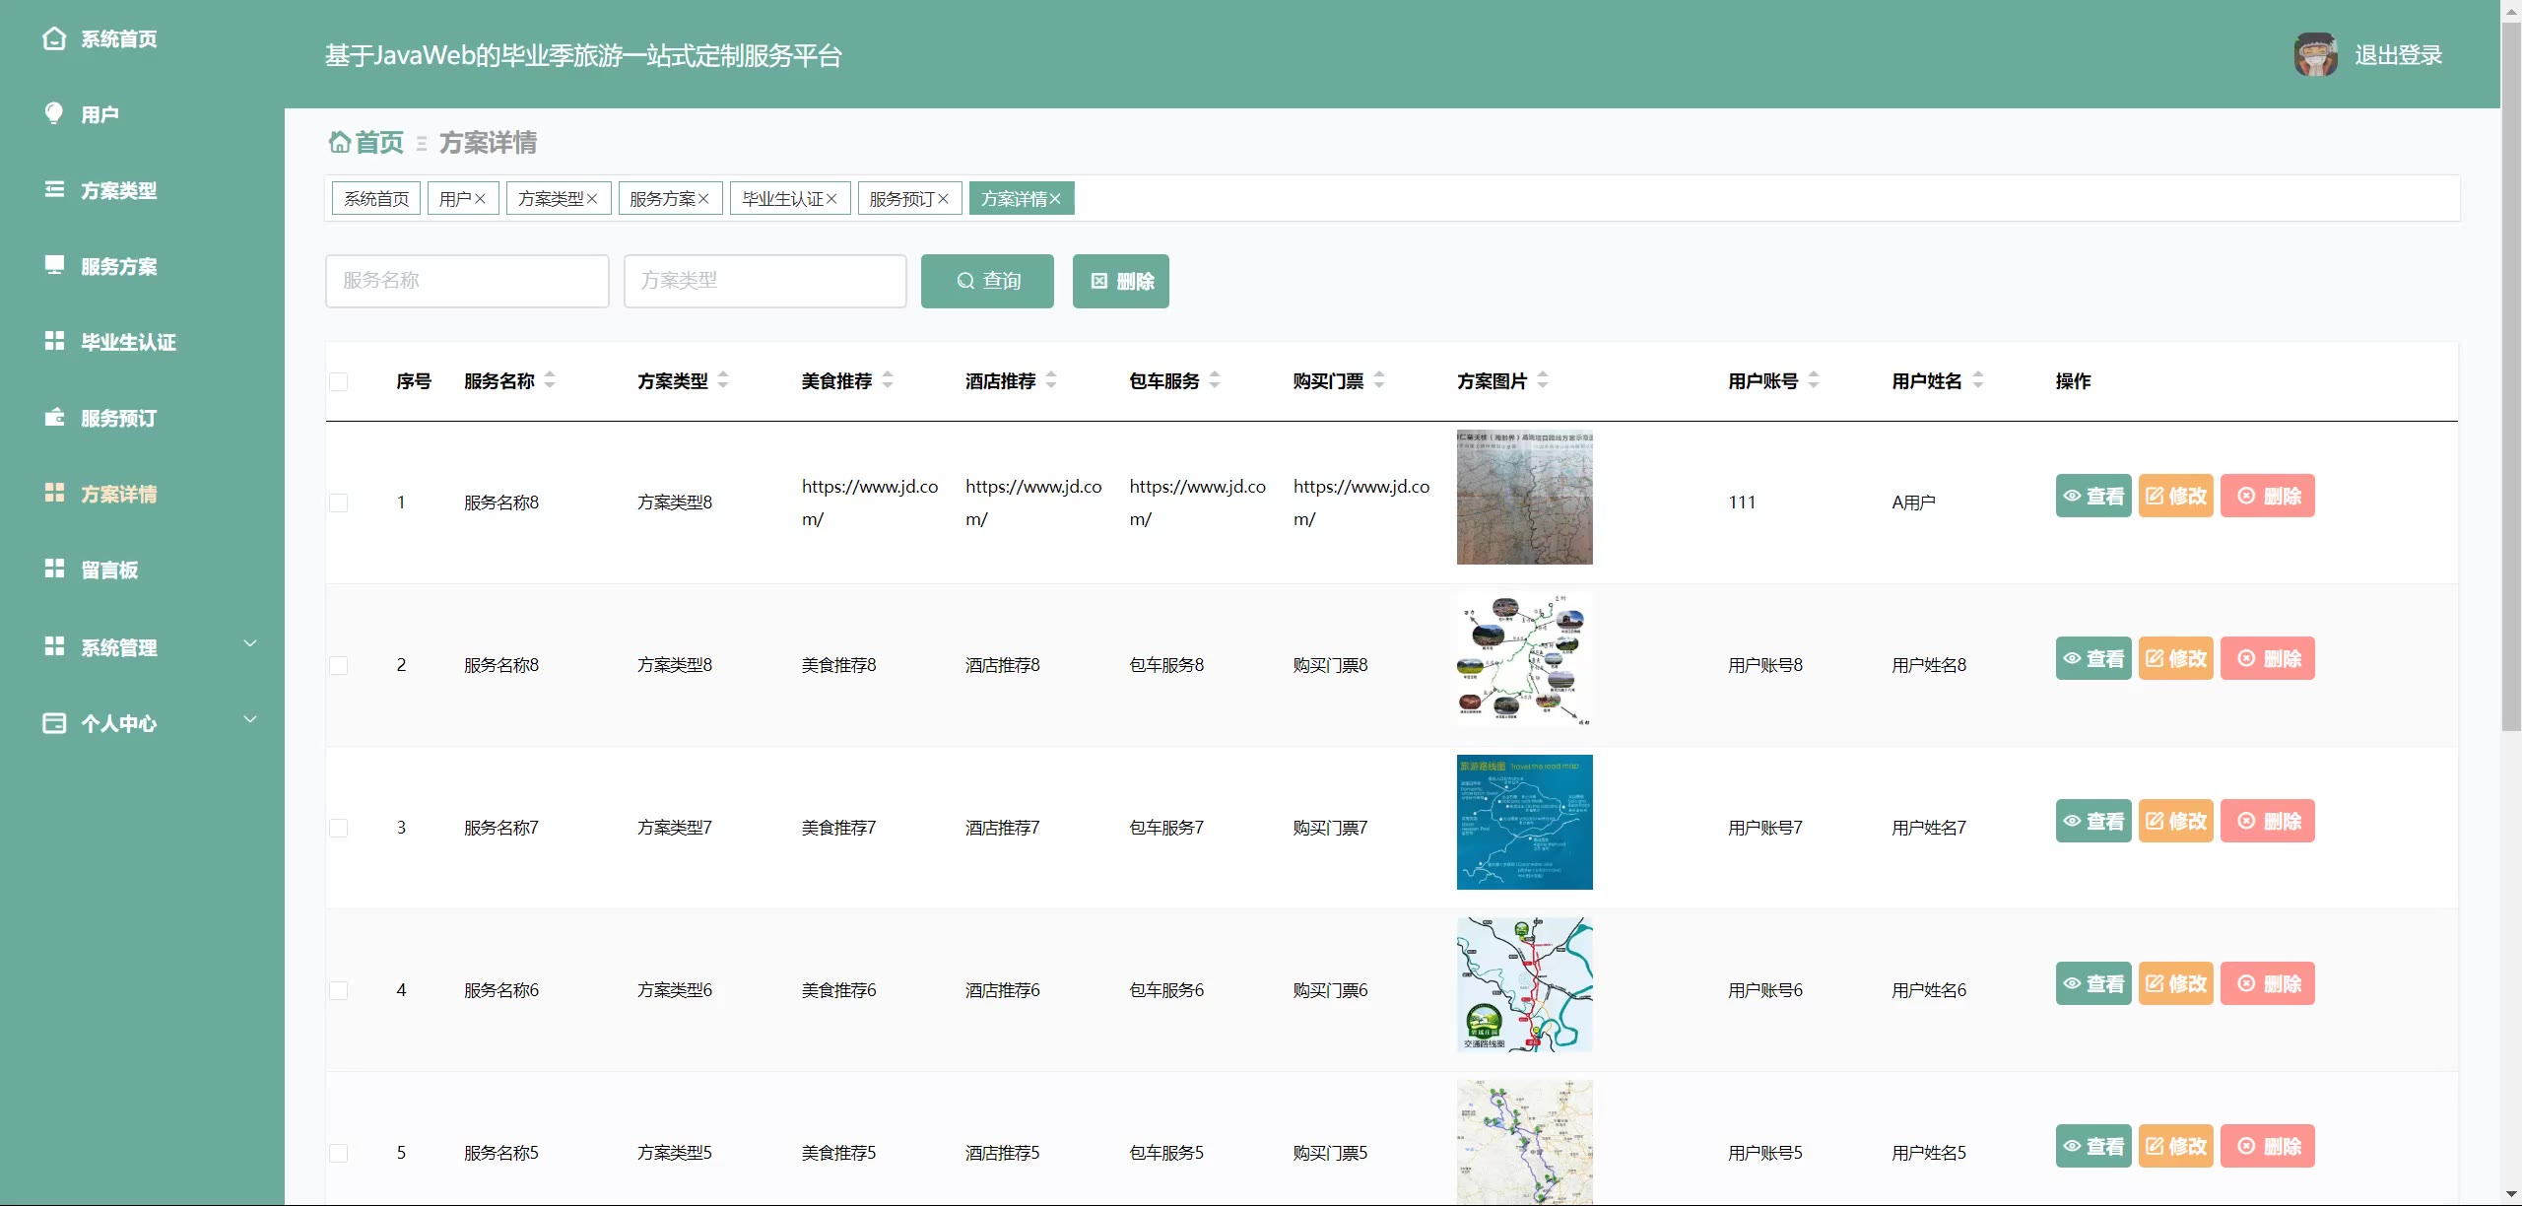Click the monitor icon for 服务方案
This screenshot has width=2522, height=1206.
[x=54, y=265]
